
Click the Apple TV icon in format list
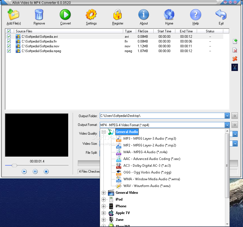pos(111,213)
